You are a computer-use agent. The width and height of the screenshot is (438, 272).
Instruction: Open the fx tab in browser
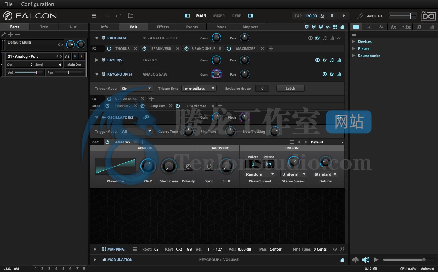coord(394,27)
